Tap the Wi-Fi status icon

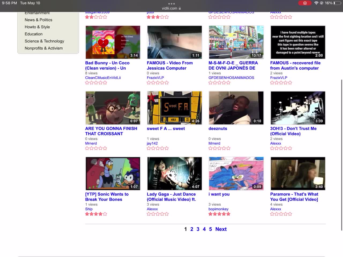pyautogui.click(x=316, y=3)
